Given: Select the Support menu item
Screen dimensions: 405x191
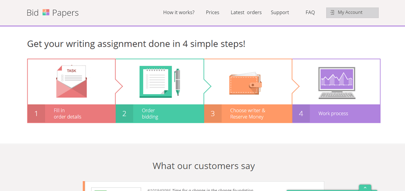Looking at the screenshot, I should pos(280,13).
